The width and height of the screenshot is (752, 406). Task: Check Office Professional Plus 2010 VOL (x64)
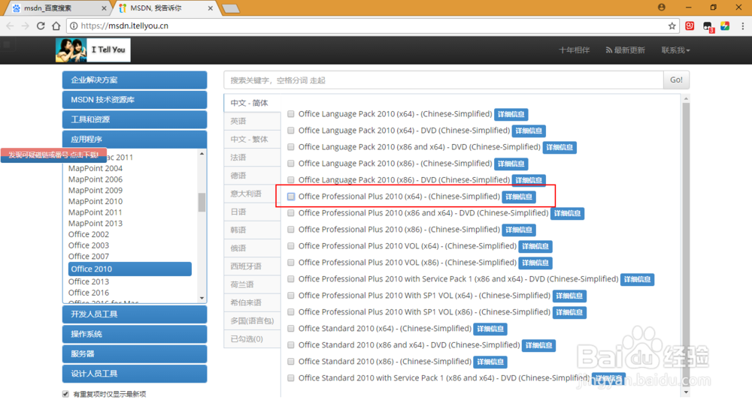(290, 246)
